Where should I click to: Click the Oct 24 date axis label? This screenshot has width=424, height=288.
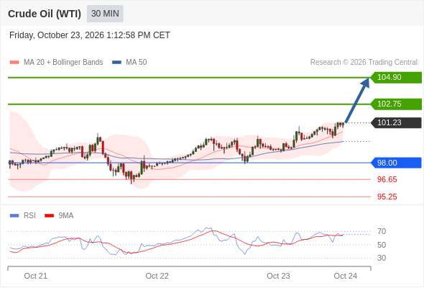pyautogui.click(x=346, y=276)
